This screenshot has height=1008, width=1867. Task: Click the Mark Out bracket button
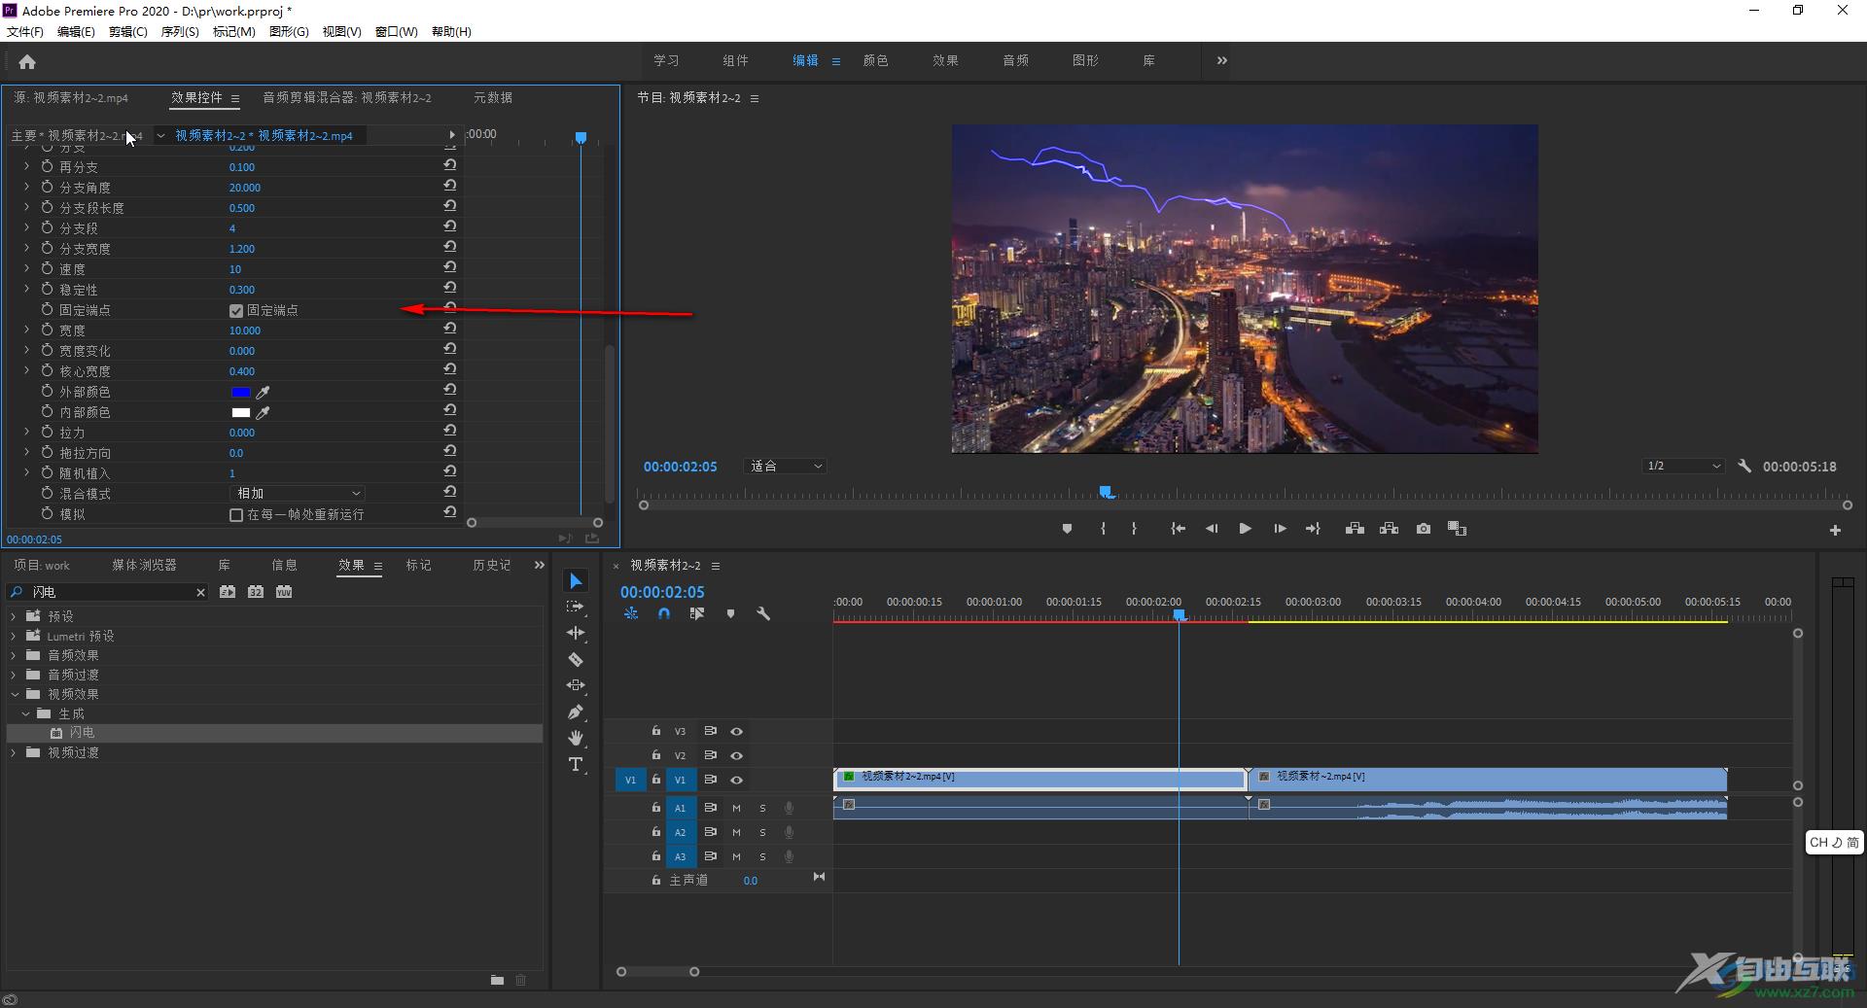point(1134,529)
